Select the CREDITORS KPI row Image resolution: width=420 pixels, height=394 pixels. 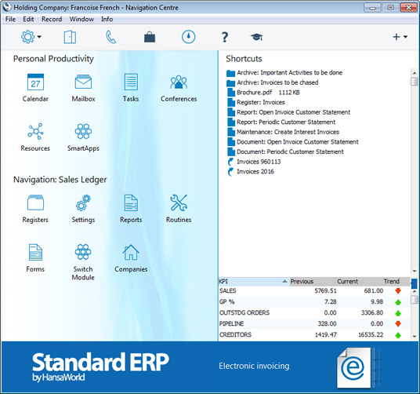pyautogui.click(x=314, y=335)
